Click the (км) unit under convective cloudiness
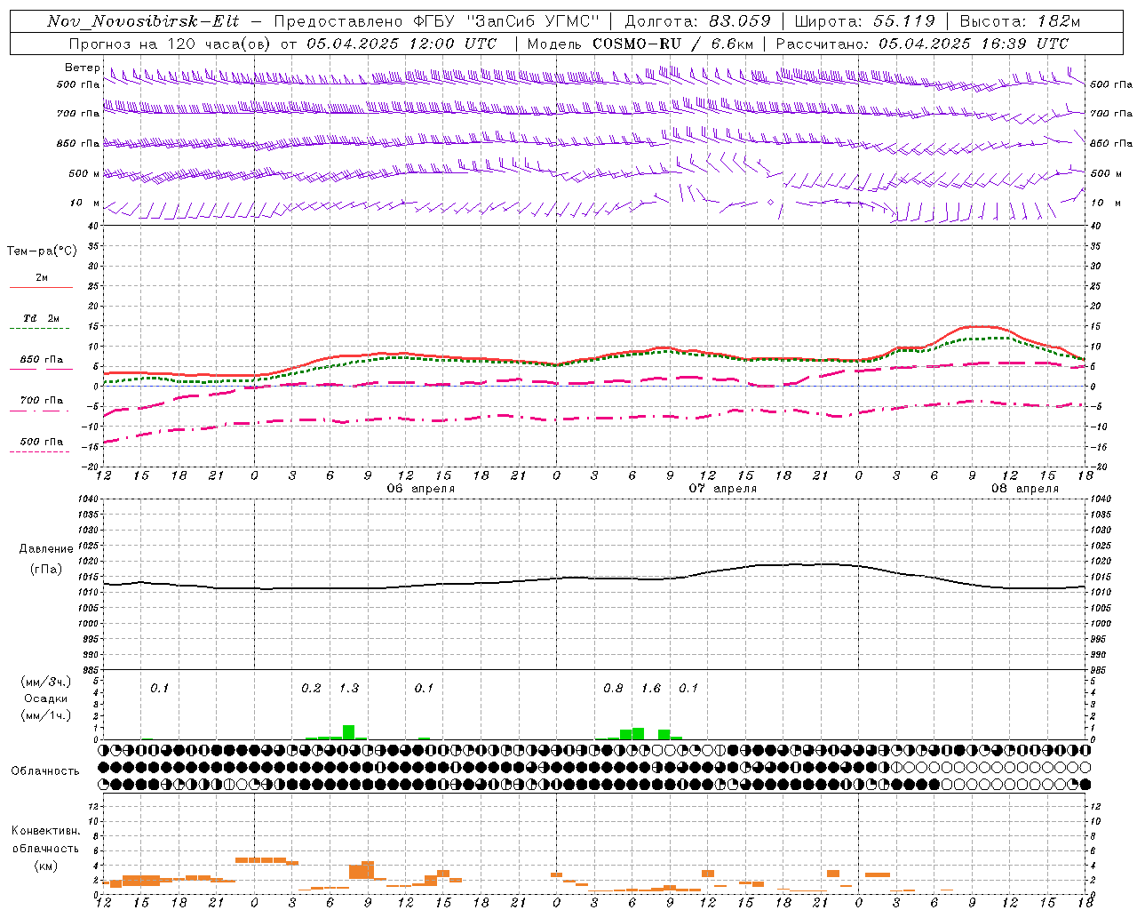 point(45,866)
